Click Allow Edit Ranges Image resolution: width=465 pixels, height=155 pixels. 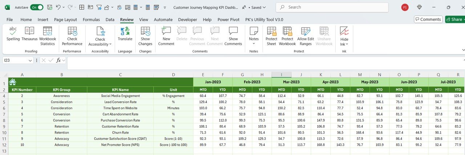(x=306, y=36)
